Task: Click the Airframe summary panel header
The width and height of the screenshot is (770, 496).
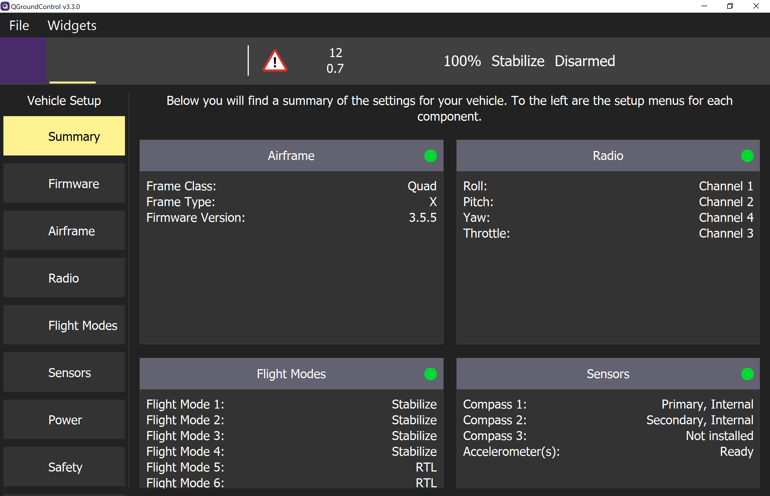Action: [291, 155]
